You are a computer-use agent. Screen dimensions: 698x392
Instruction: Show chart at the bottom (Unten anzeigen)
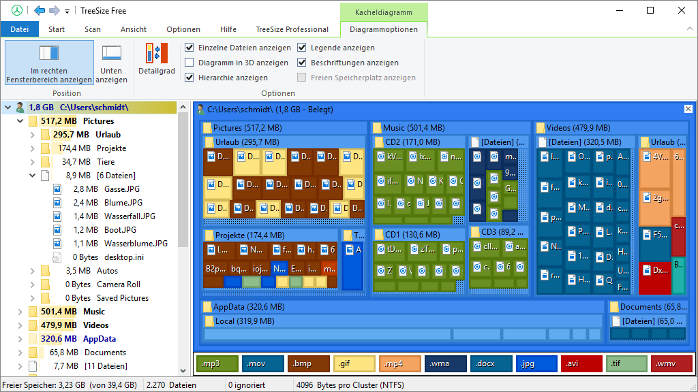pos(111,63)
